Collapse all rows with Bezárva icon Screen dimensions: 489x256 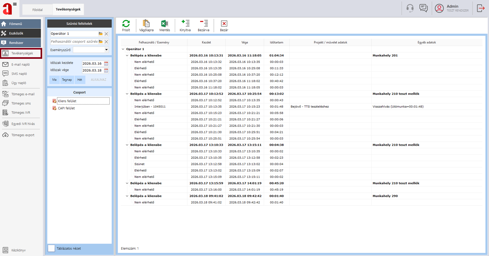[x=204, y=23]
